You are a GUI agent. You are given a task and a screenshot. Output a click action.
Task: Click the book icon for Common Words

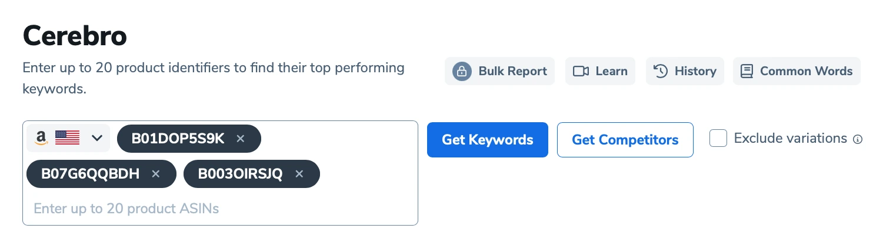pos(747,72)
